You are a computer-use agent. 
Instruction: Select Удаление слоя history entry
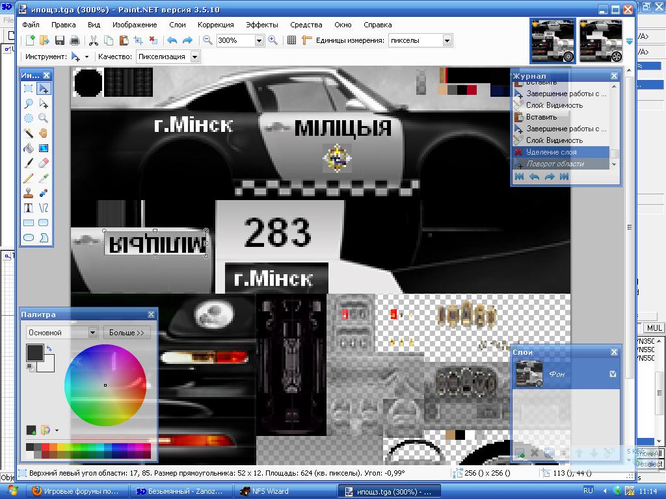pos(561,152)
